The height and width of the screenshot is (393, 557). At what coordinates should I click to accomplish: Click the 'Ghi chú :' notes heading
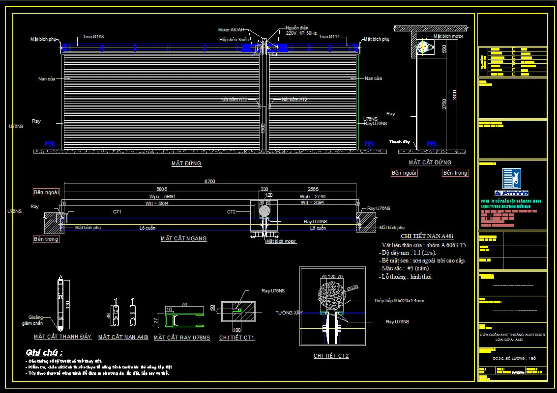click(44, 353)
